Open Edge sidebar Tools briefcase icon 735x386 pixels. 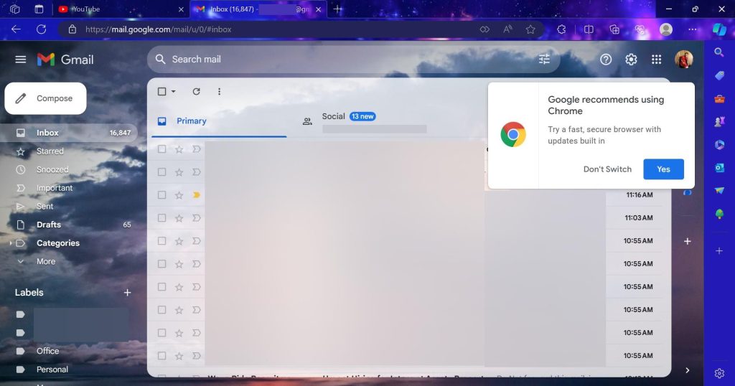pyautogui.click(x=719, y=98)
